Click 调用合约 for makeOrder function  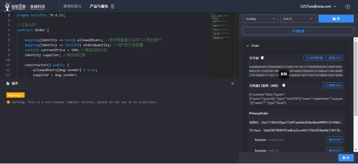pyautogui.click(x=335, y=140)
